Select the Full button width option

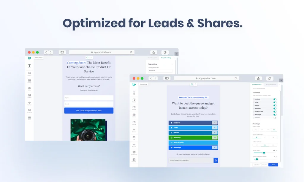274,130
